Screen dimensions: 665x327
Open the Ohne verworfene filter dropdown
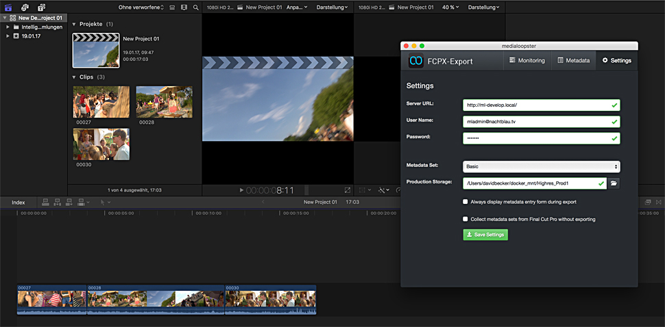(x=141, y=8)
